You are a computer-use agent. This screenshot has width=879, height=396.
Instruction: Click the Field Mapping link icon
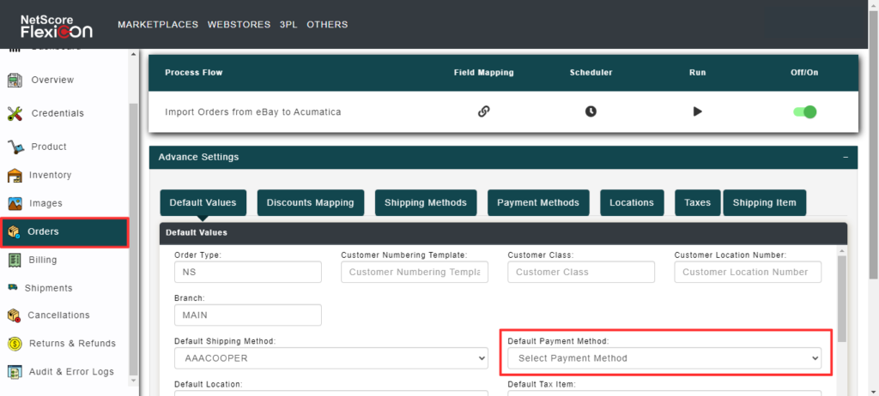pos(483,111)
